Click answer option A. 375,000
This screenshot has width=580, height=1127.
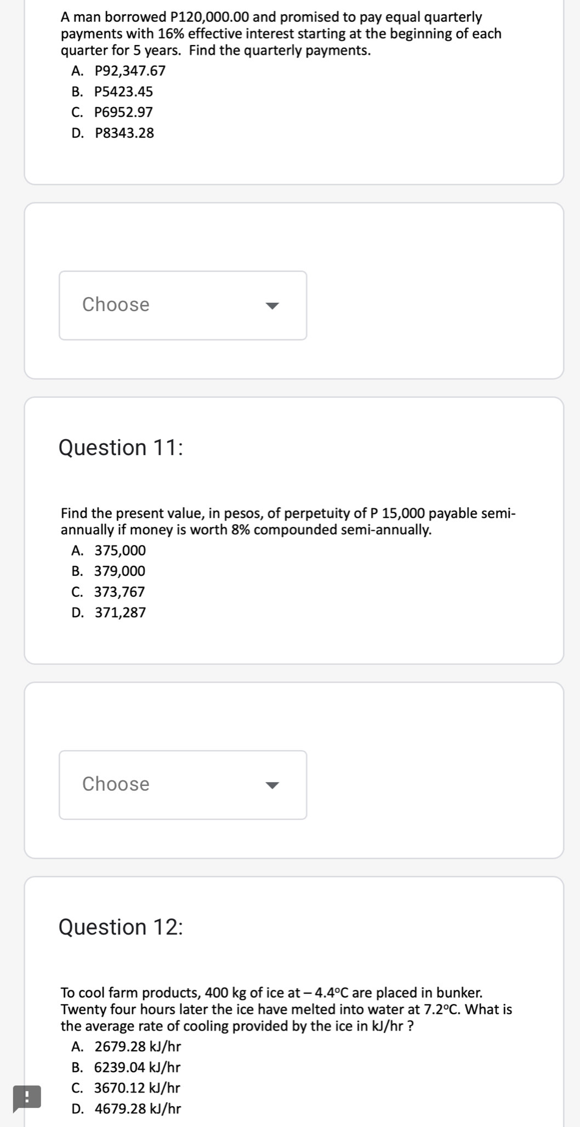coord(109,551)
